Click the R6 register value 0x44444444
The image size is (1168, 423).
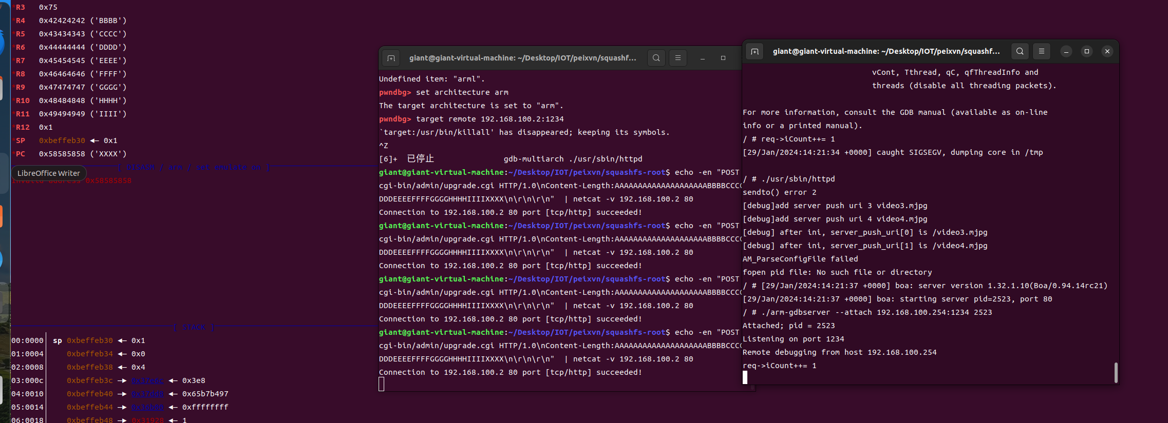(x=62, y=47)
